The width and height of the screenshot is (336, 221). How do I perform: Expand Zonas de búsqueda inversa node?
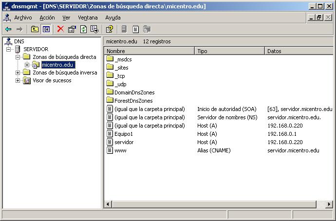(x=18, y=73)
